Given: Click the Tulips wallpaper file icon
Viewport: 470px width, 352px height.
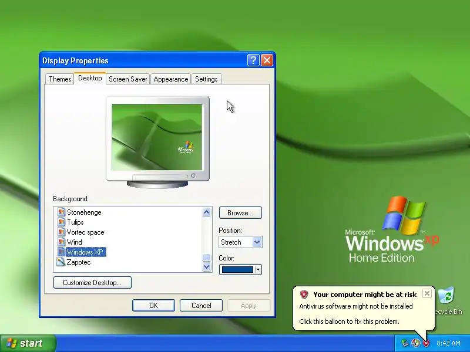Looking at the screenshot, I should pos(62,222).
